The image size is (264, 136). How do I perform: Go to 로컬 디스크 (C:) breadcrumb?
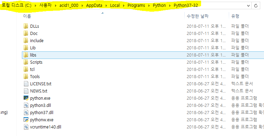[16, 5]
